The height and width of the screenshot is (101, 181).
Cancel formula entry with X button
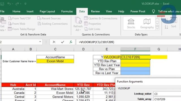click(54, 42)
